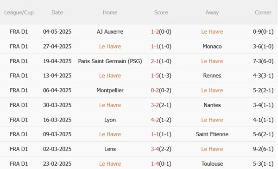Image resolution: width=278 pixels, height=169 pixels.
Task: Click the 0-9(0-1) corner stat
Action: pyautogui.click(x=263, y=32)
